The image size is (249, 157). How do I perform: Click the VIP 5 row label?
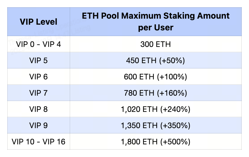(x=38, y=60)
